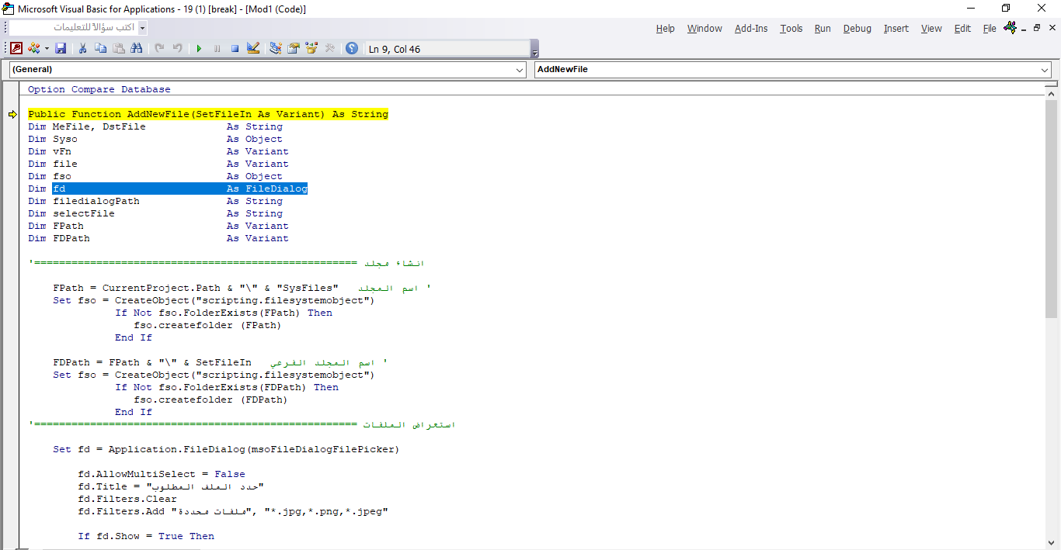Image resolution: width=1061 pixels, height=550 pixels.
Task: Click the Cut scissors icon
Action: coord(82,48)
